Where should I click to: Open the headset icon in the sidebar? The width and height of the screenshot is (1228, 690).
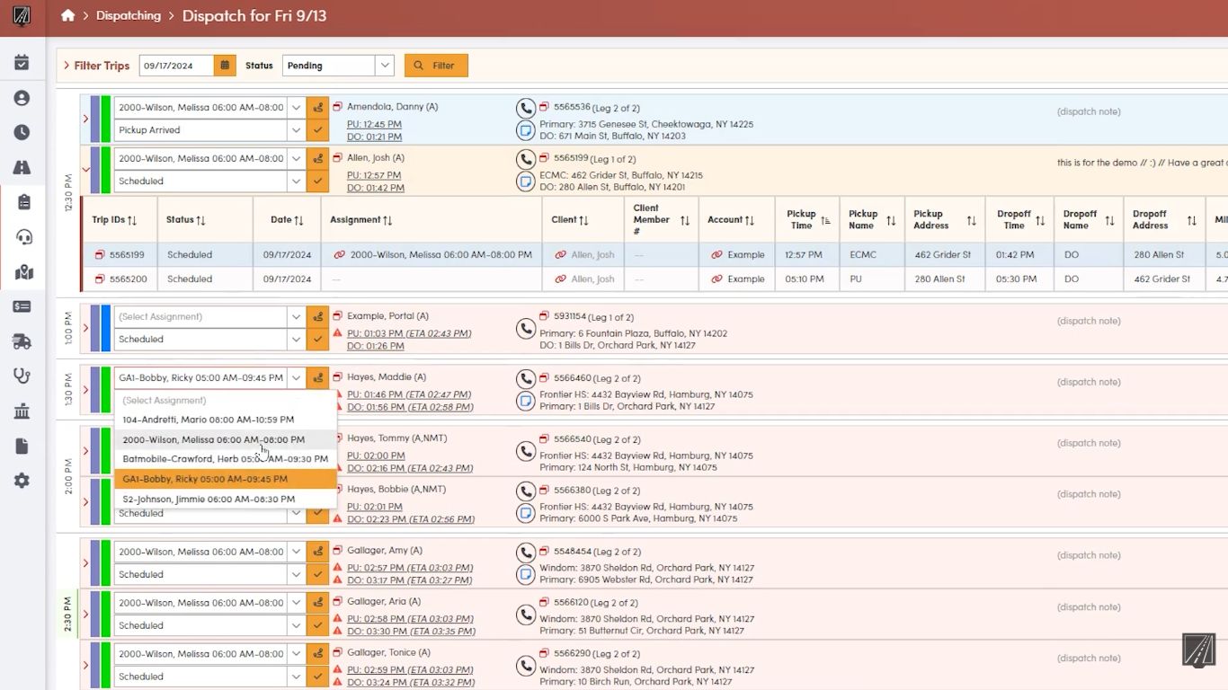click(x=23, y=237)
